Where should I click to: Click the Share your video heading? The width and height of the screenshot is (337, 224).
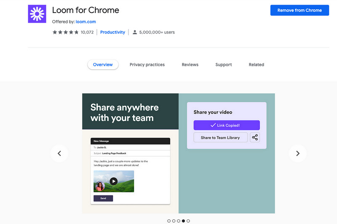213,112
